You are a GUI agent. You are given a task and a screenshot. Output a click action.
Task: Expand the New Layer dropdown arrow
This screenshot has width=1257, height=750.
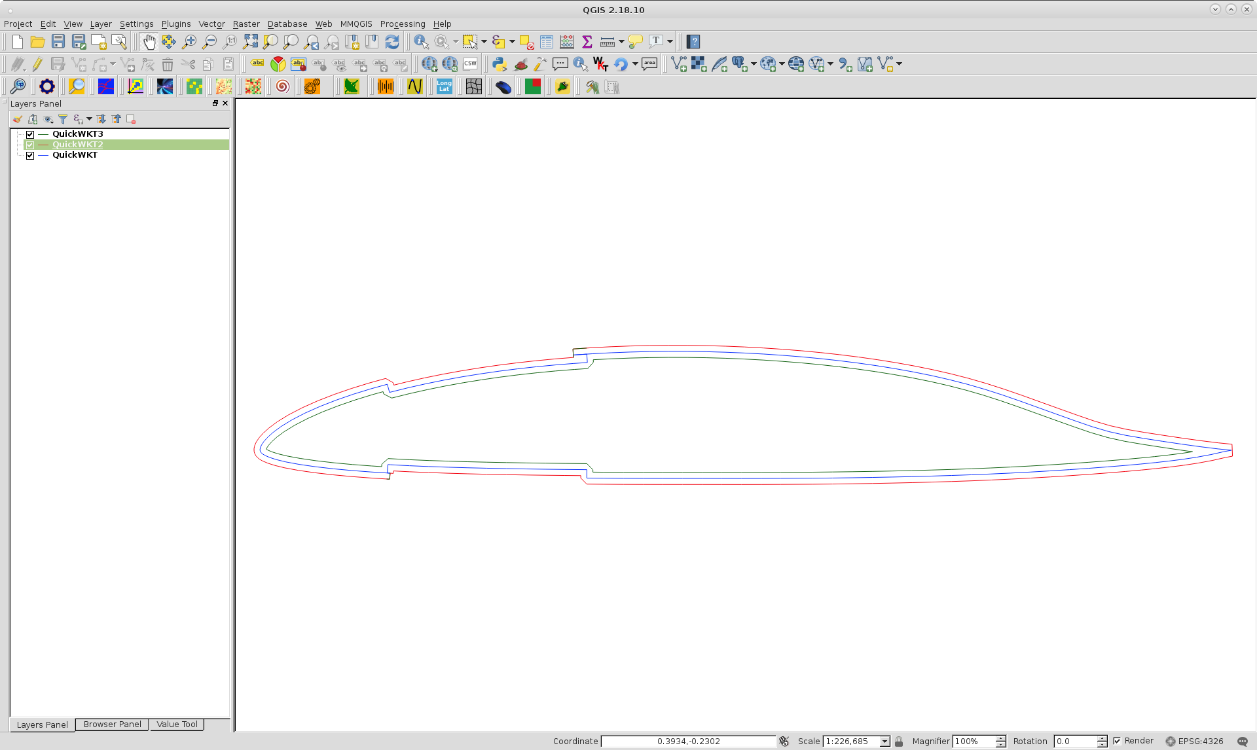click(x=900, y=64)
